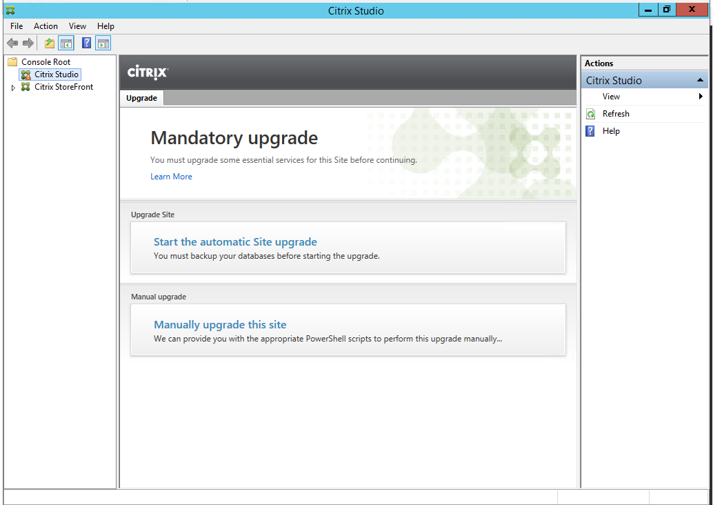Toggle the Show/Hide Console Tree icon
Screen dimensions: 713x505
pos(66,43)
